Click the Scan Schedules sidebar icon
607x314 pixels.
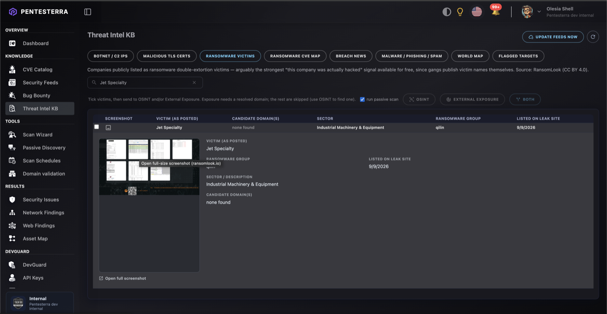[13, 160]
